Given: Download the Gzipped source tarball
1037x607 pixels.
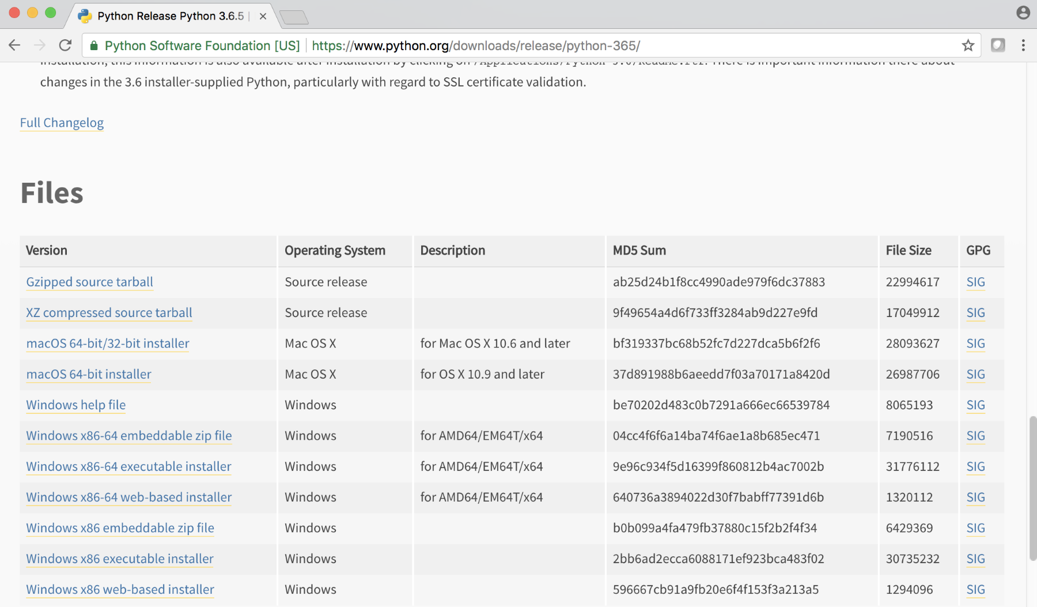Looking at the screenshot, I should [x=89, y=282].
